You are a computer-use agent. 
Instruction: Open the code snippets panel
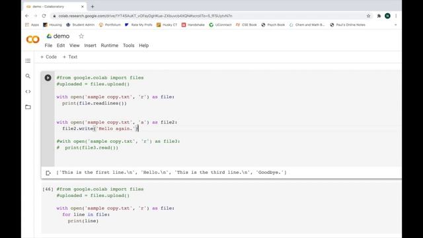28,91
